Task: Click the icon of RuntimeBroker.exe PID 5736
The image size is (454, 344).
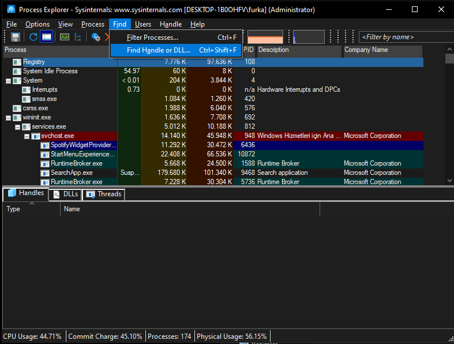Action: [45, 182]
